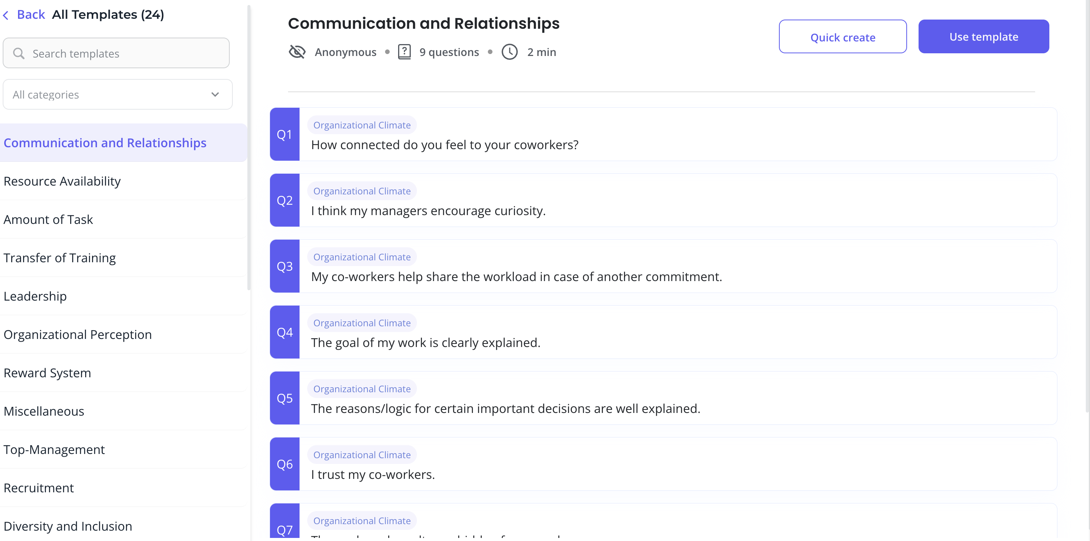
Task: Click the template list scrollbar
Action: click(249, 148)
